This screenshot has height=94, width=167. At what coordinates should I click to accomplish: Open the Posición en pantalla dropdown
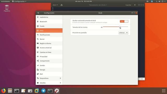click(123, 33)
